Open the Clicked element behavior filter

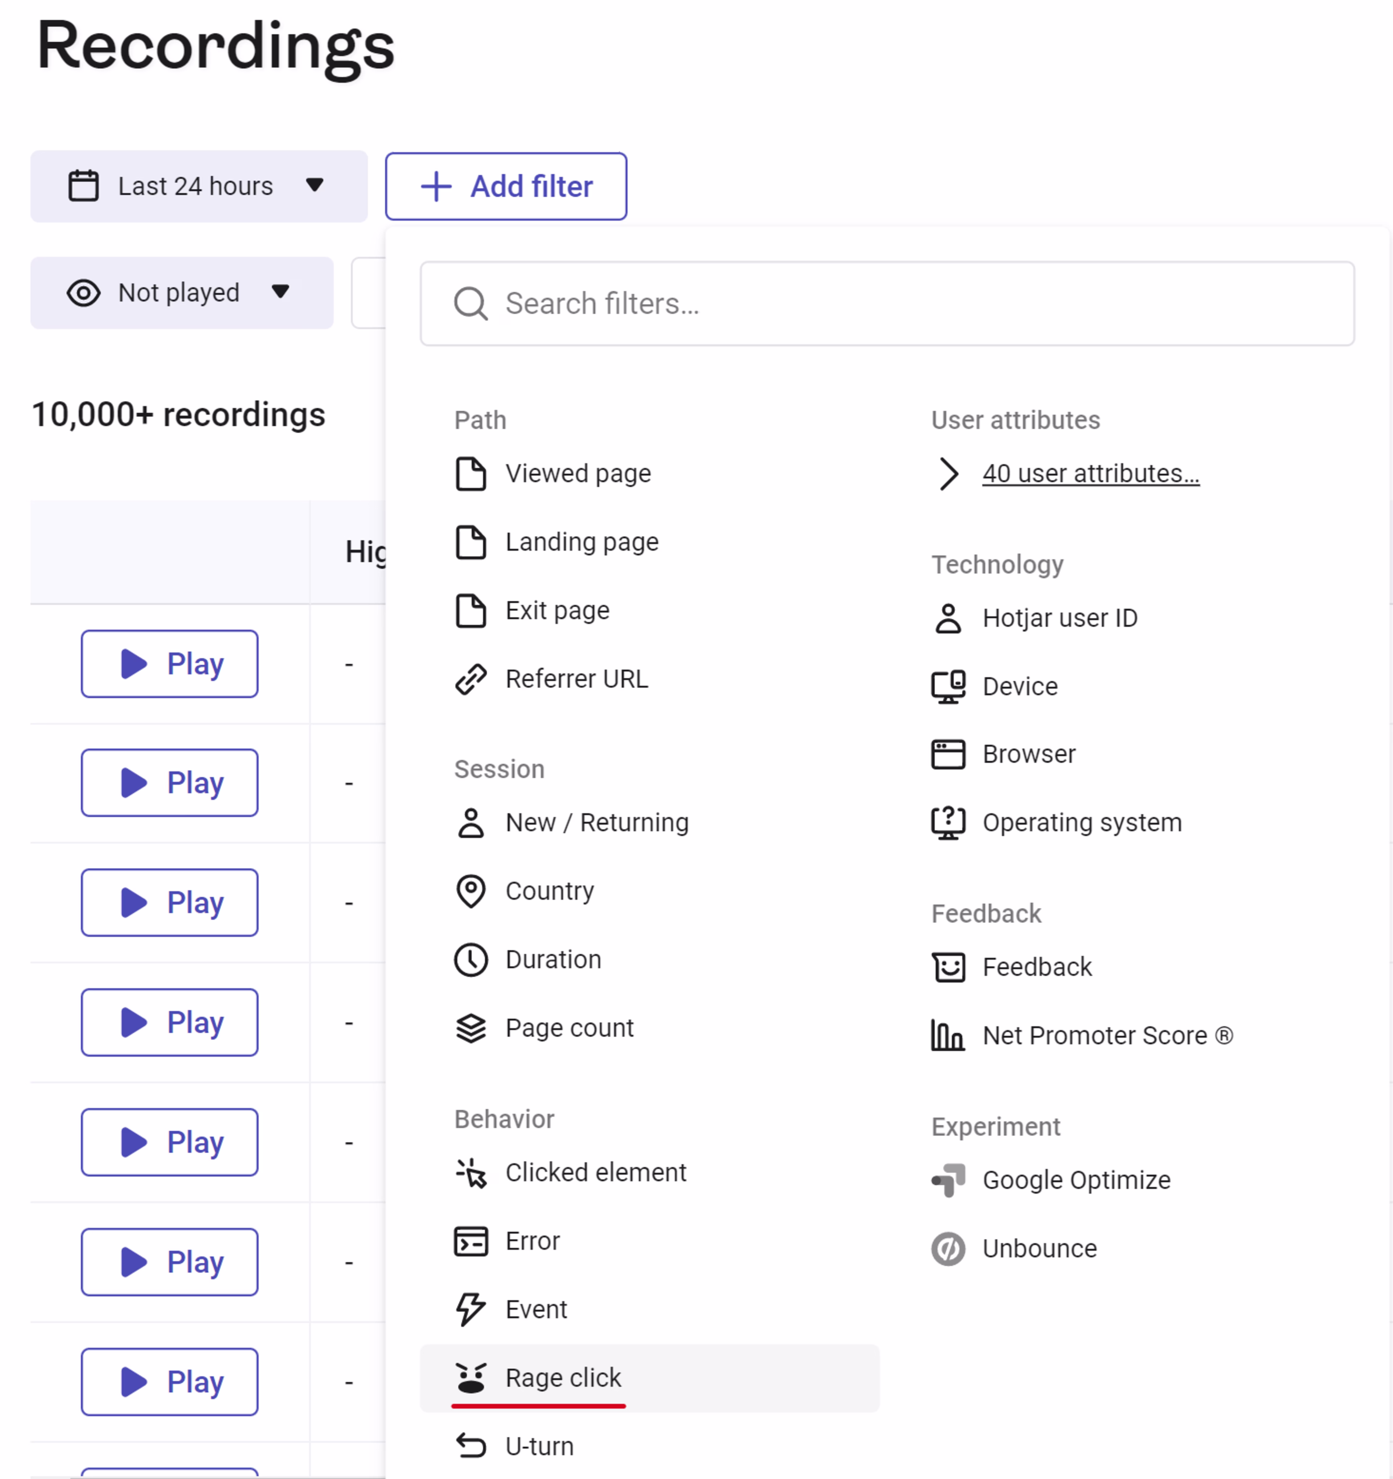coord(595,1172)
